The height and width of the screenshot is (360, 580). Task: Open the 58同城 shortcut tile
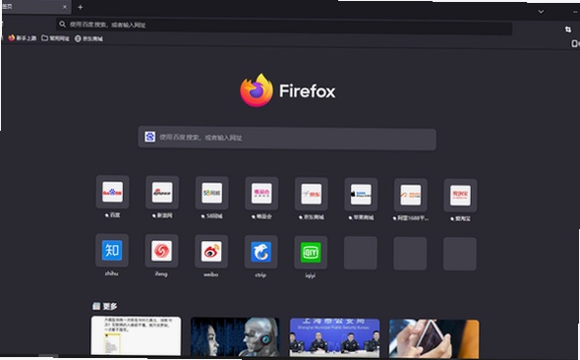click(x=212, y=193)
